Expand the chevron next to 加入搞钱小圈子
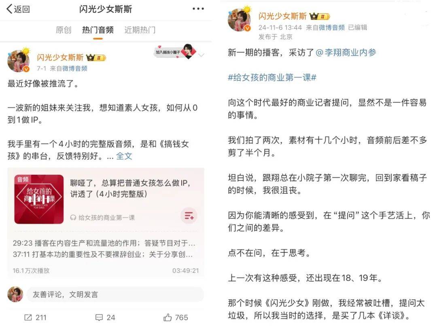This screenshot has width=437, height=327. 201,55
